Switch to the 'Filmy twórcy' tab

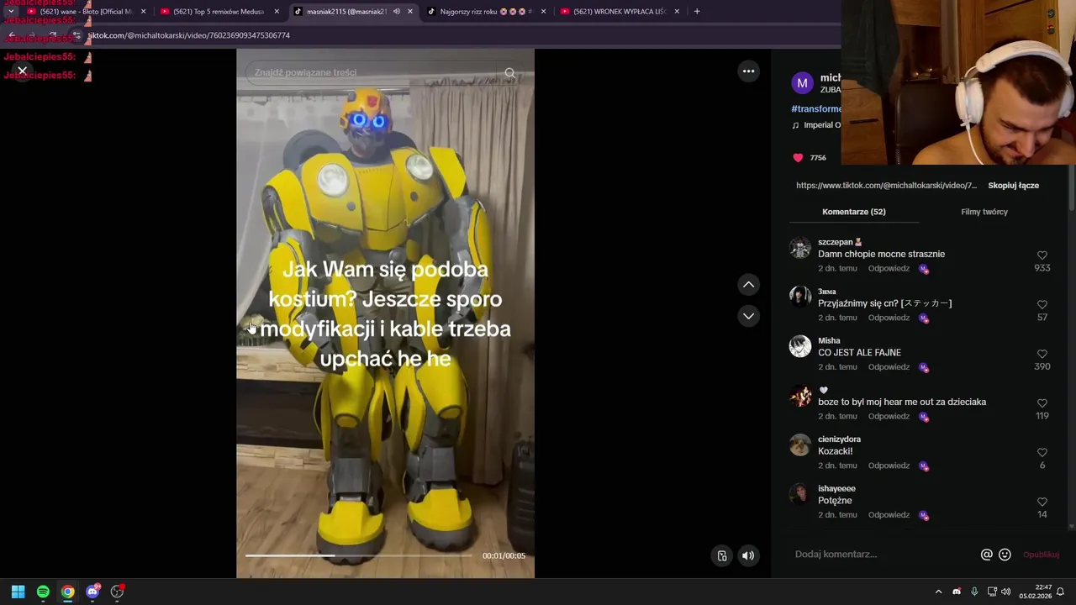pyautogui.click(x=984, y=212)
